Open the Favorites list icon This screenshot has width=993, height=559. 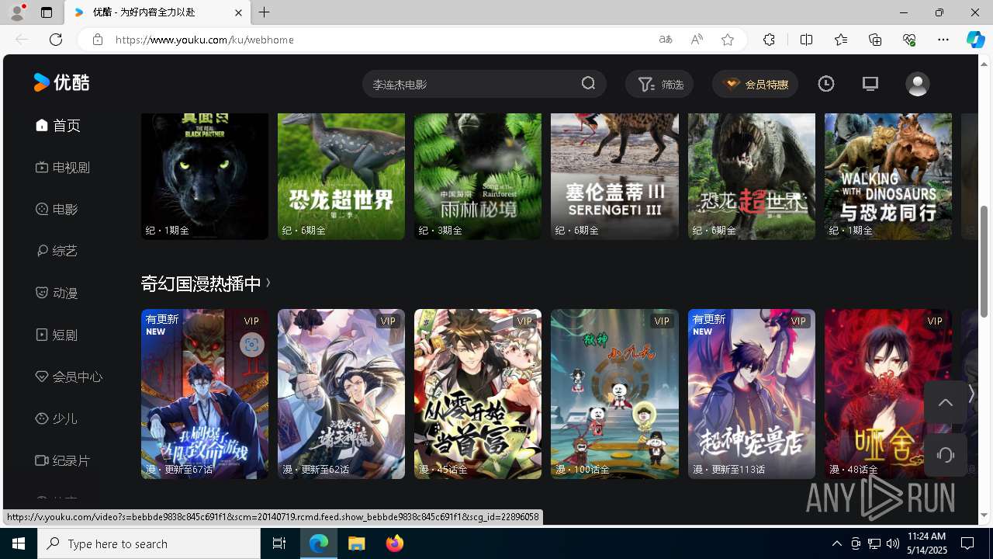click(x=841, y=40)
